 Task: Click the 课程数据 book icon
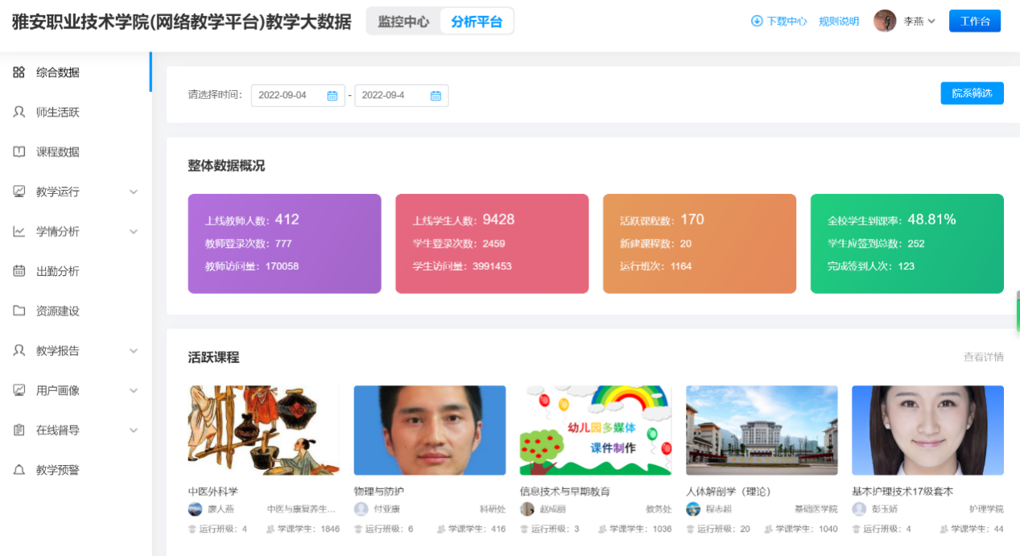click(19, 152)
